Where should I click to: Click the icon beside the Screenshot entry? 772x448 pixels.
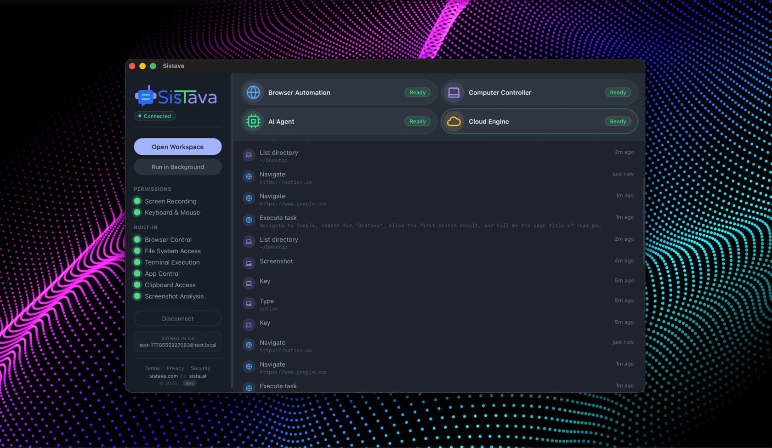click(249, 263)
